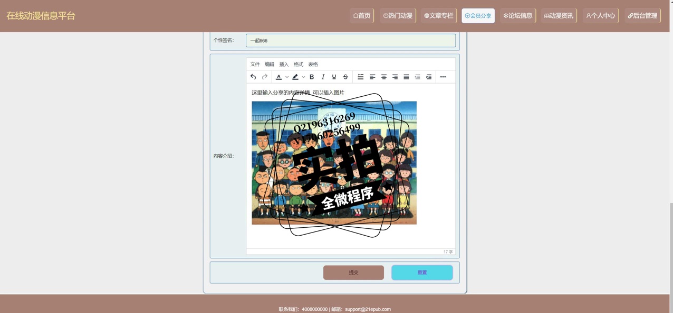Open the 格式 editor menu
Viewport: 673px width, 313px height.
point(299,64)
